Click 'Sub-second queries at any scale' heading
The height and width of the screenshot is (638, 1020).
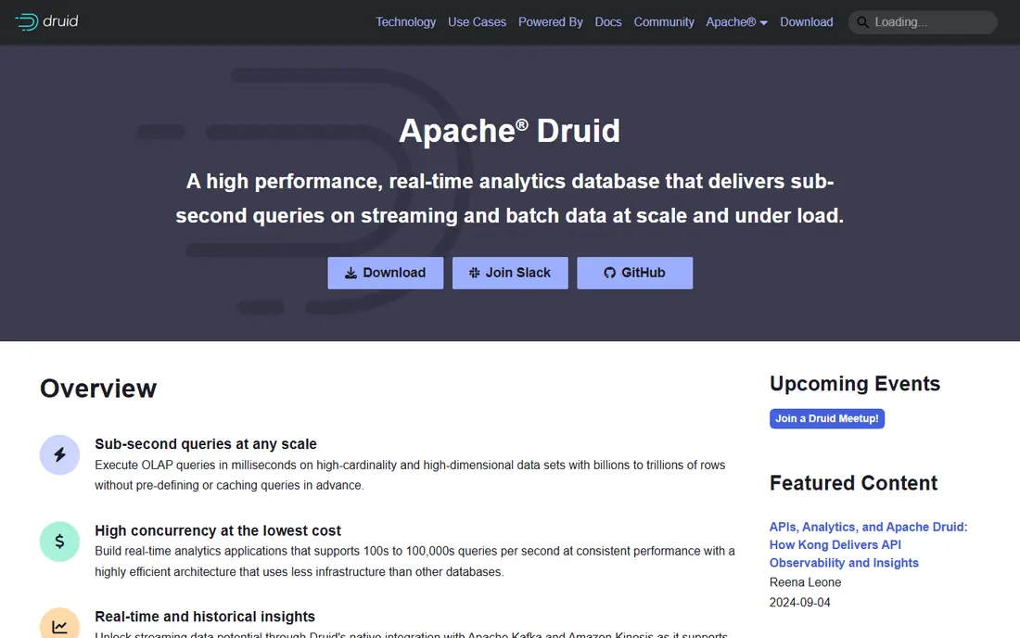click(206, 443)
